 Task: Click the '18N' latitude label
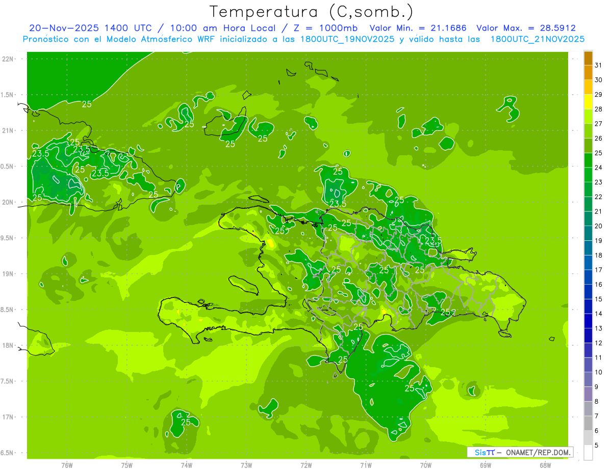point(9,345)
